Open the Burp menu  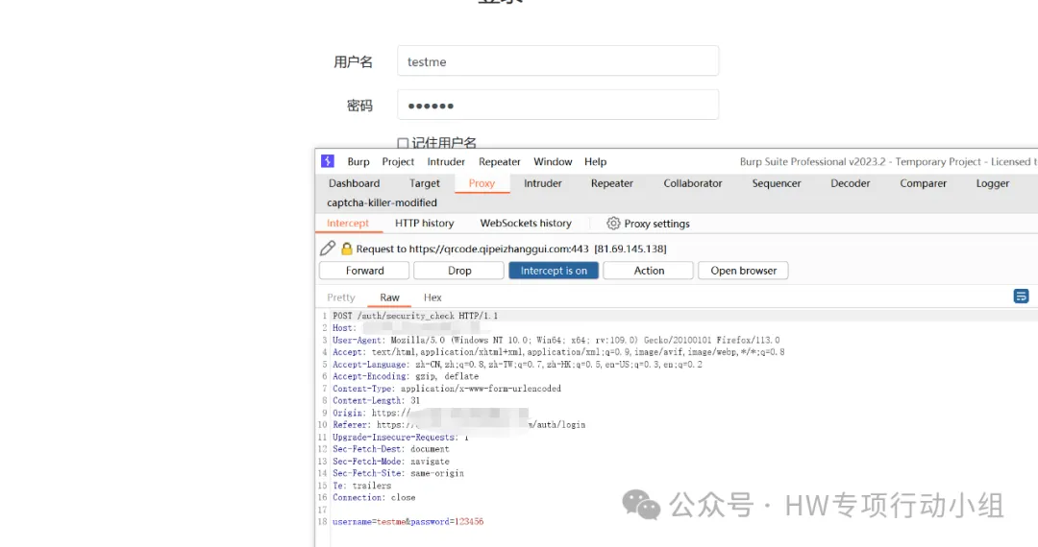358,162
